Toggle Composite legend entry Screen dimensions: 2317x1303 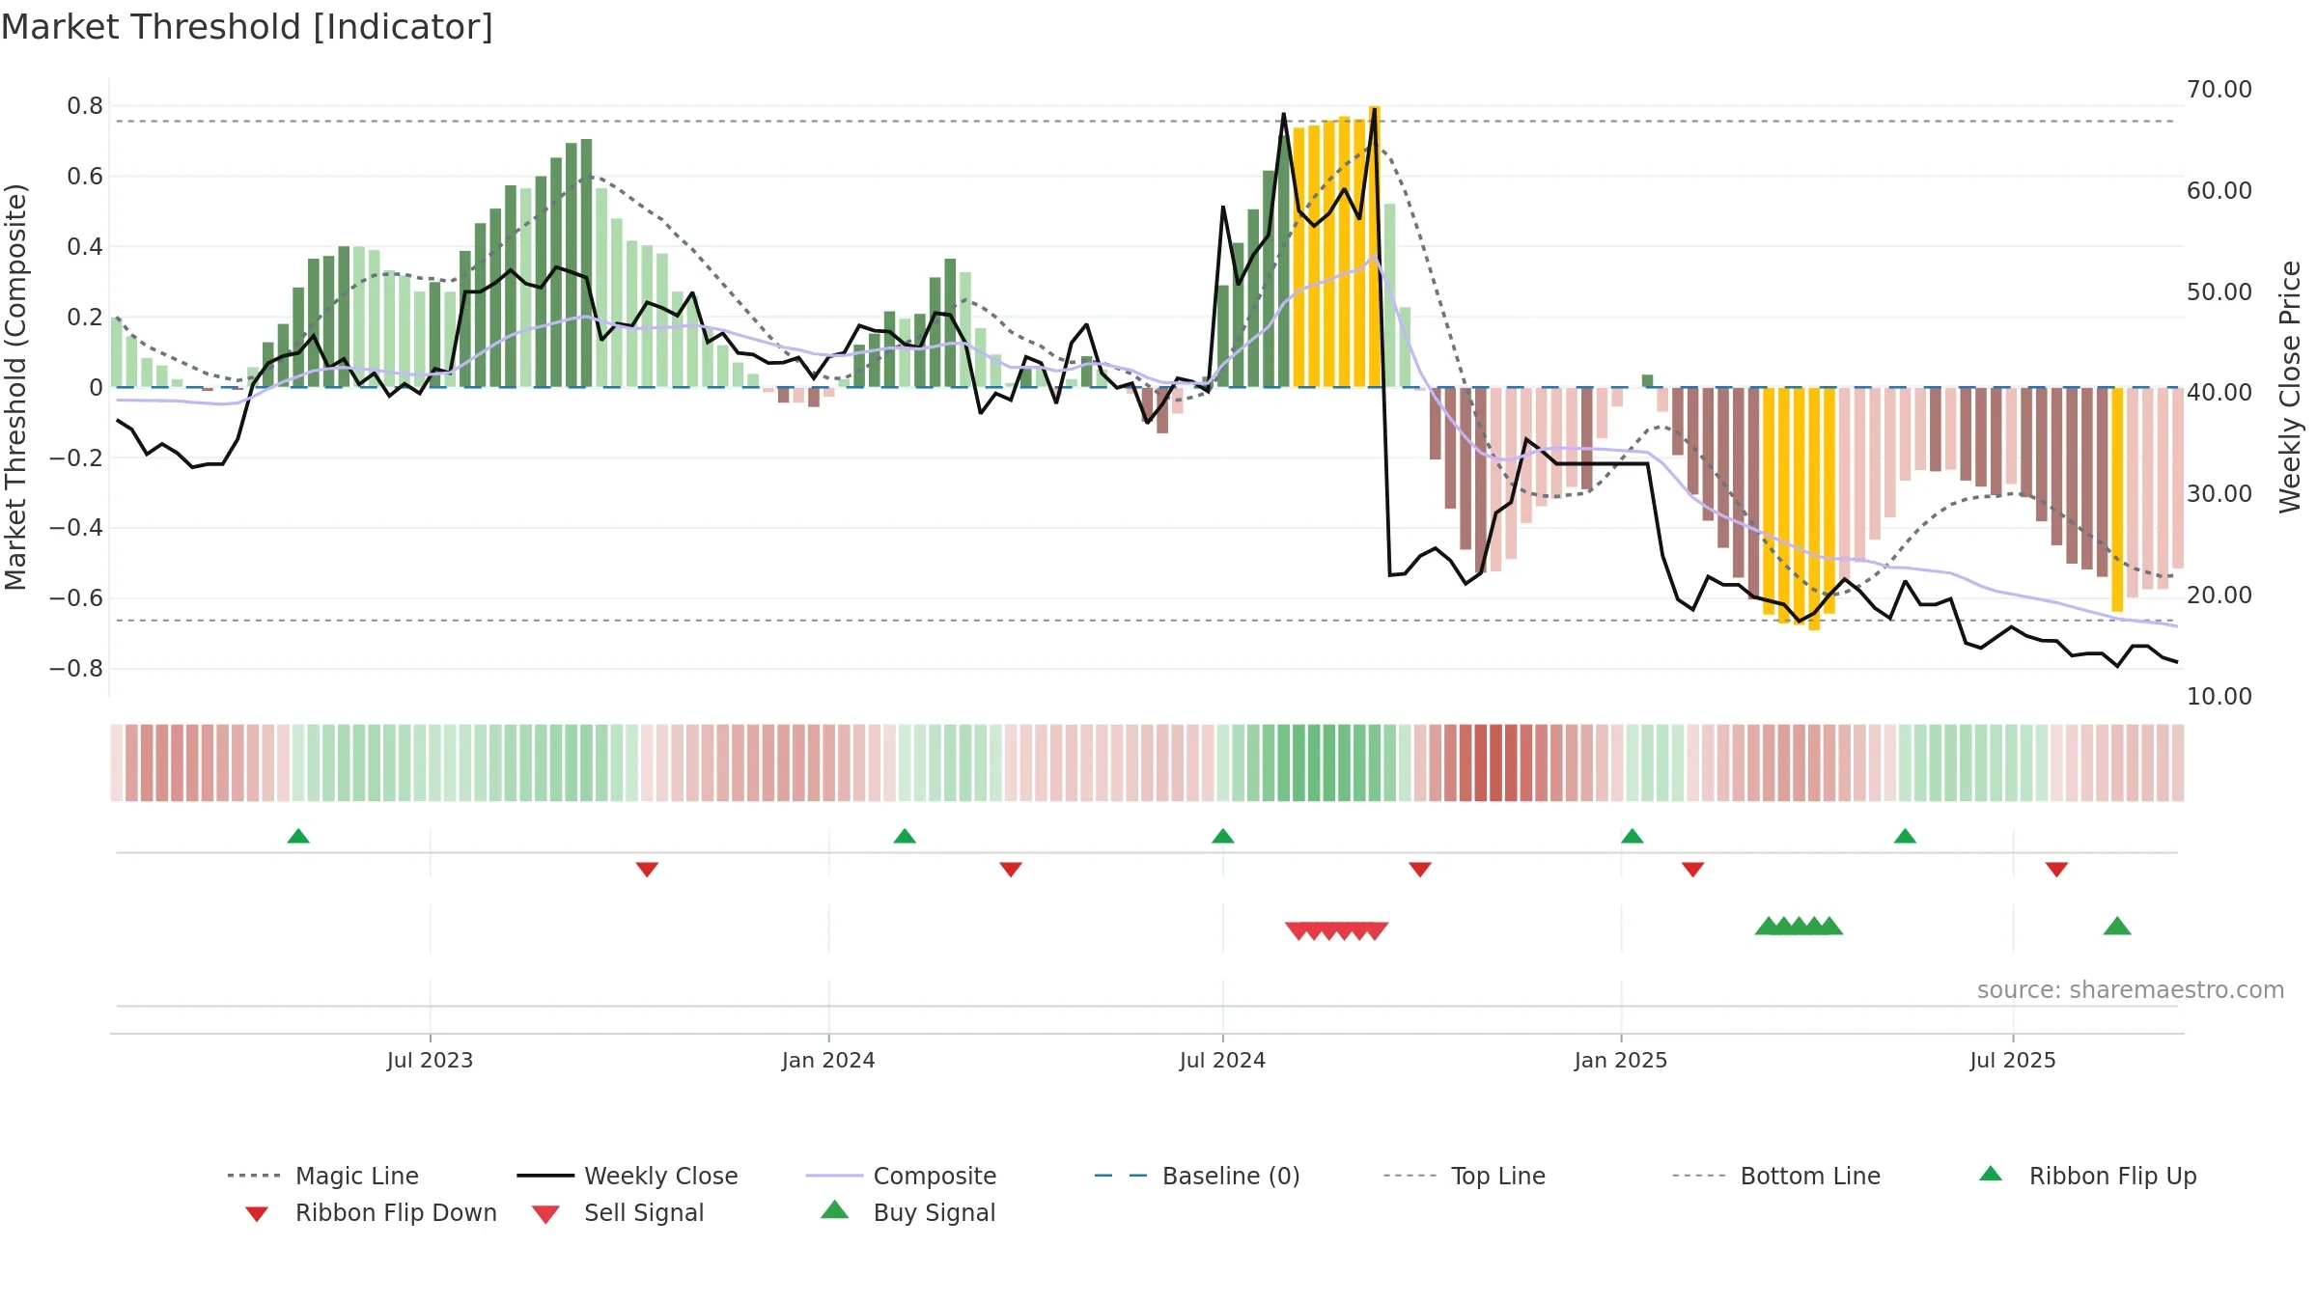pos(901,1176)
